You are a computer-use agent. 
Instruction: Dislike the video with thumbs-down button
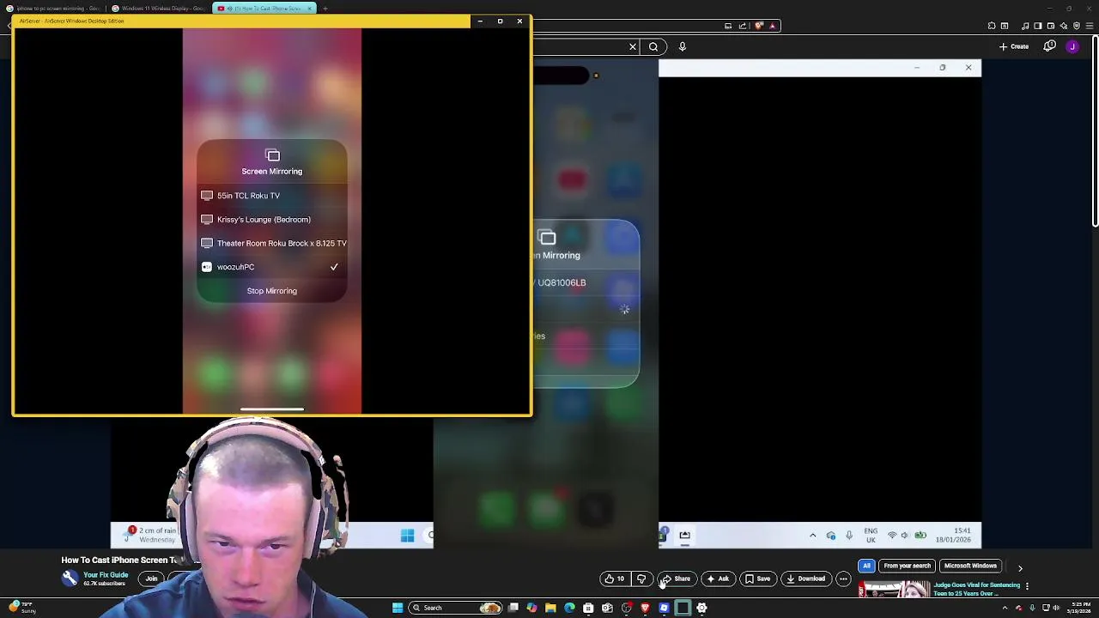[x=641, y=579]
